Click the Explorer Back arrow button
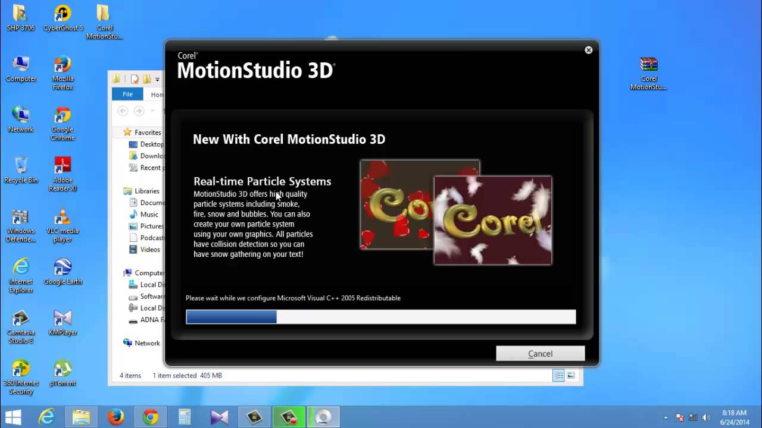The height and width of the screenshot is (428, 762). (x=123, y=111)
